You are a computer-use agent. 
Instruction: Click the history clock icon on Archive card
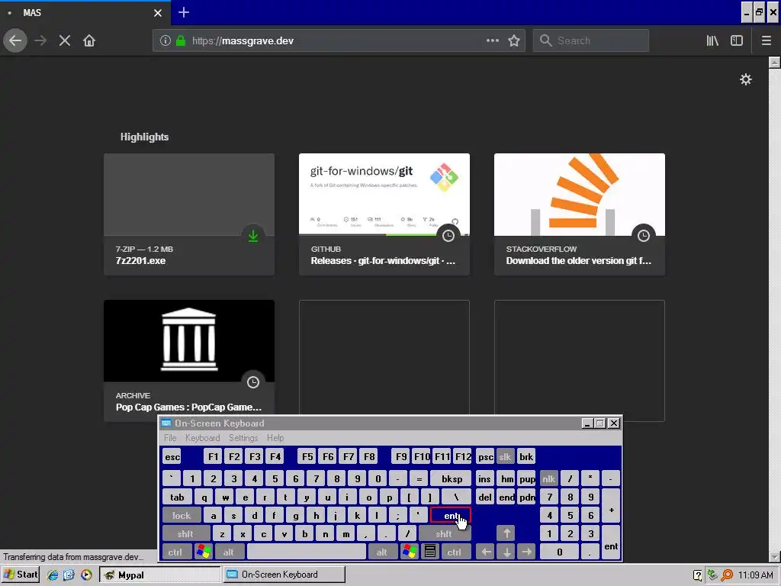(253, 382)
